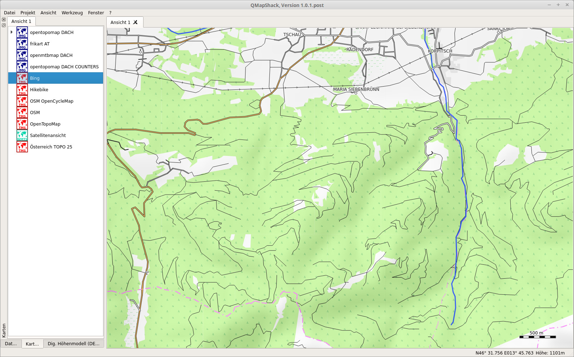Click the opentopomap DACH map icon
Viewport: 574px width, 357px height.
[22, 32]
